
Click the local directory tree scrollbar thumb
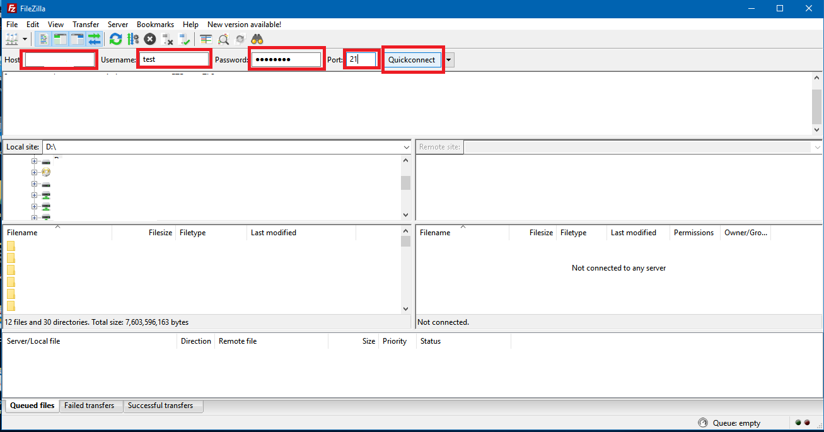[406, 183]
